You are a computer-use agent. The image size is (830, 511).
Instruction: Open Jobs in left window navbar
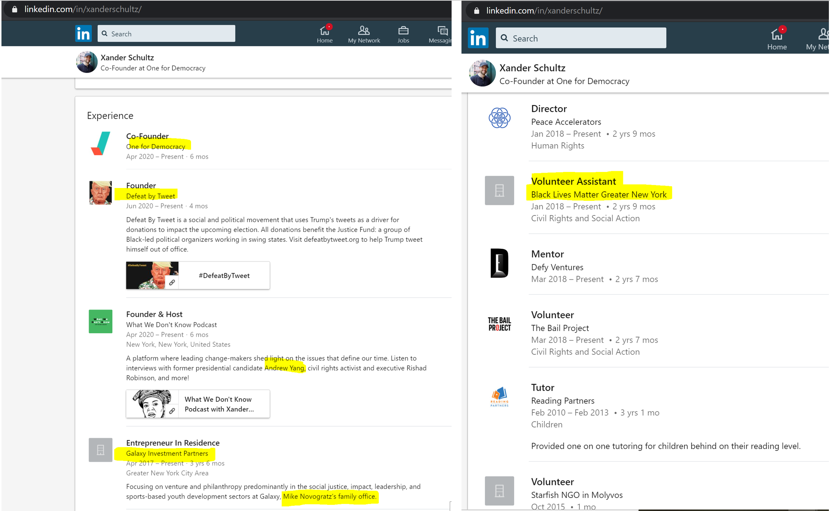403,34
